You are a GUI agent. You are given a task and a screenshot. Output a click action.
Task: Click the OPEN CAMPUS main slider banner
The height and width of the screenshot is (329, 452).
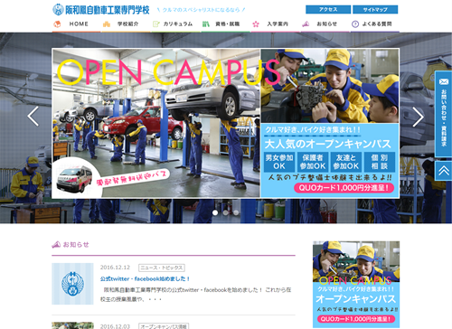225,123
